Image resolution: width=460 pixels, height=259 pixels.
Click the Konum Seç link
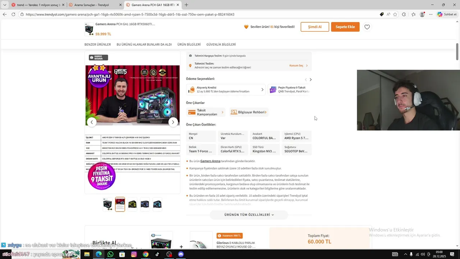[x=298, y=65]
